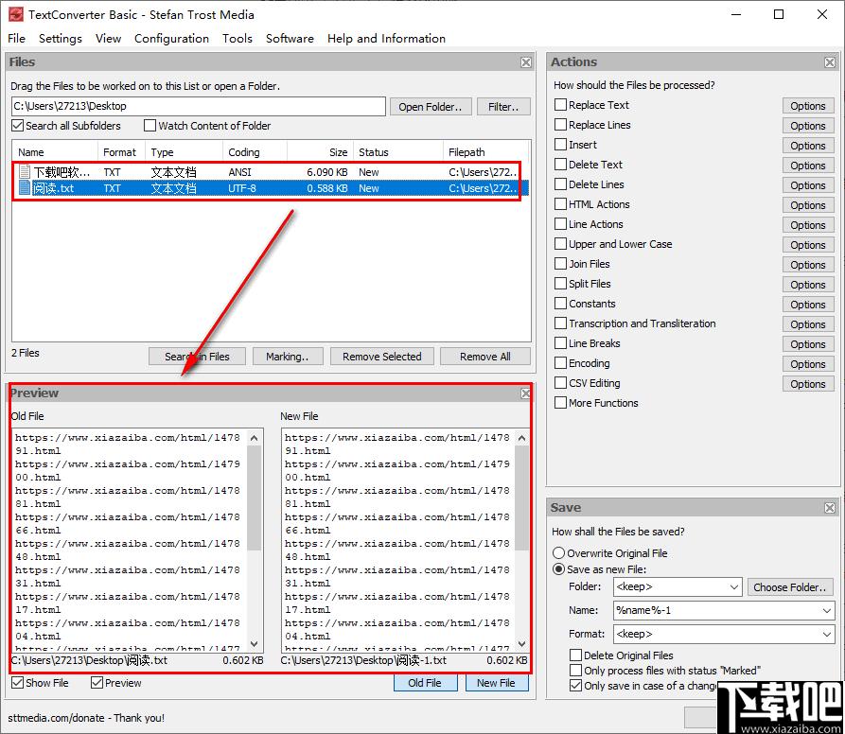Click Old File preview scrollbar thumb

pyautogui.click(x=255, y=497)
